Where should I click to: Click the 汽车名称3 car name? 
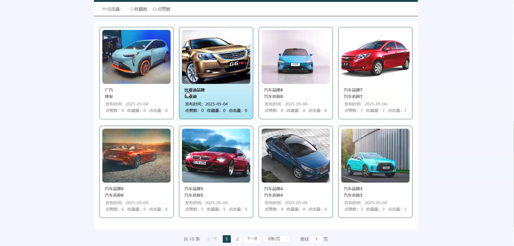tap(353, 195)
